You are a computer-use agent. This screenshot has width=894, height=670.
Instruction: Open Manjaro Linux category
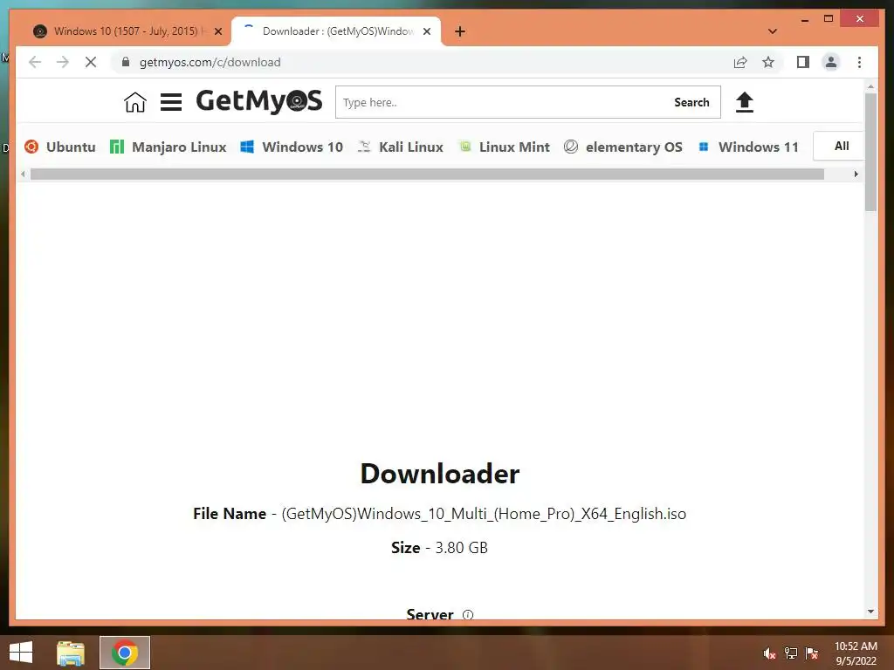pyautogui.click(x=179, y=147)
